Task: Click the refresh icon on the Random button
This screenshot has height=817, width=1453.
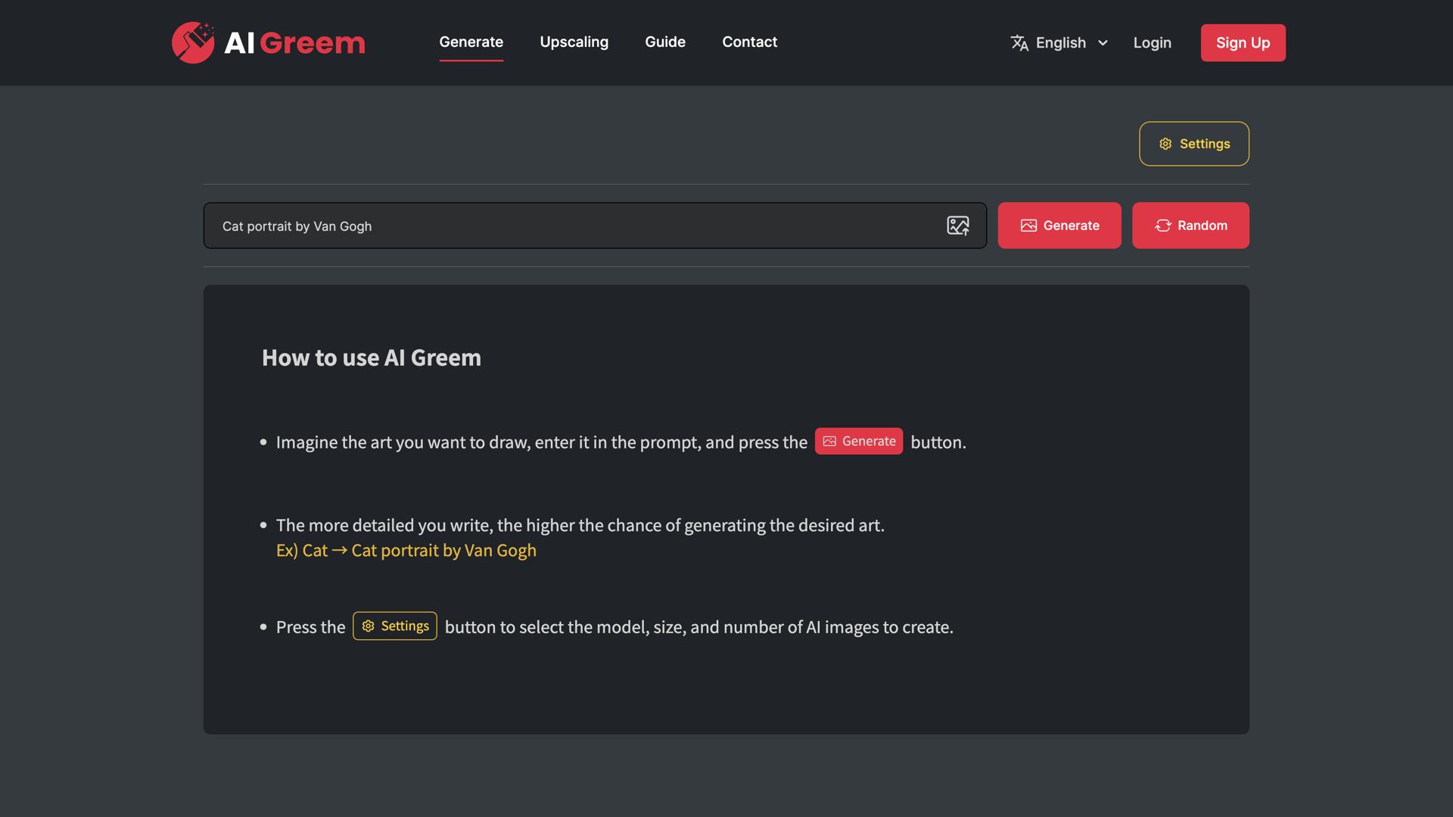Action: pos(1162,225)
